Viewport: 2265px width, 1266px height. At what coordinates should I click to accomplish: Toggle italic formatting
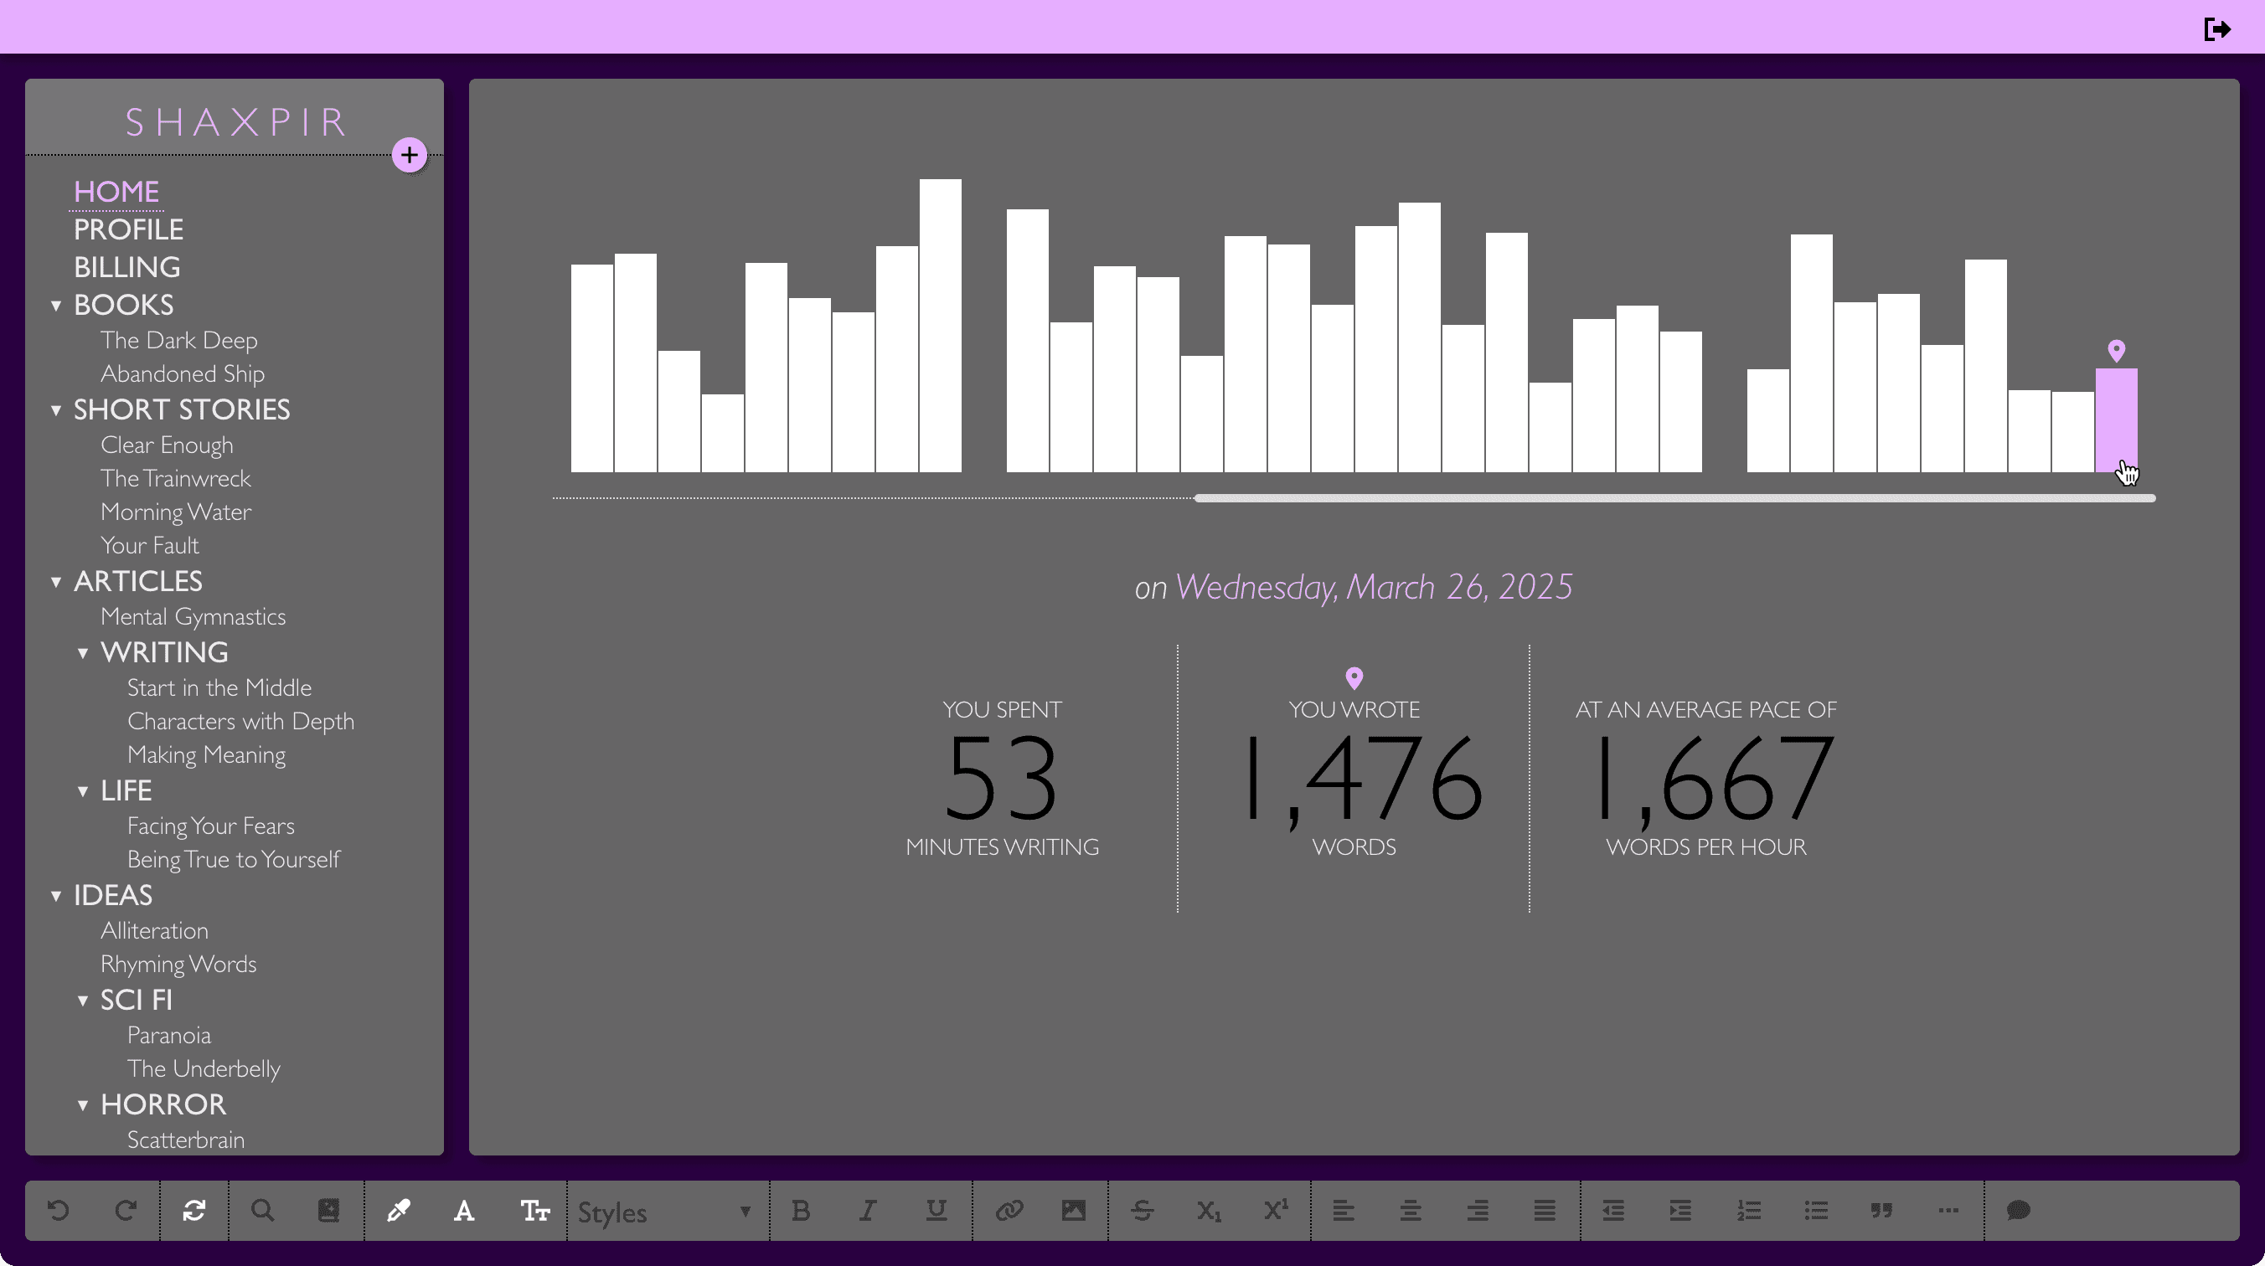(x=867, y=1211)
